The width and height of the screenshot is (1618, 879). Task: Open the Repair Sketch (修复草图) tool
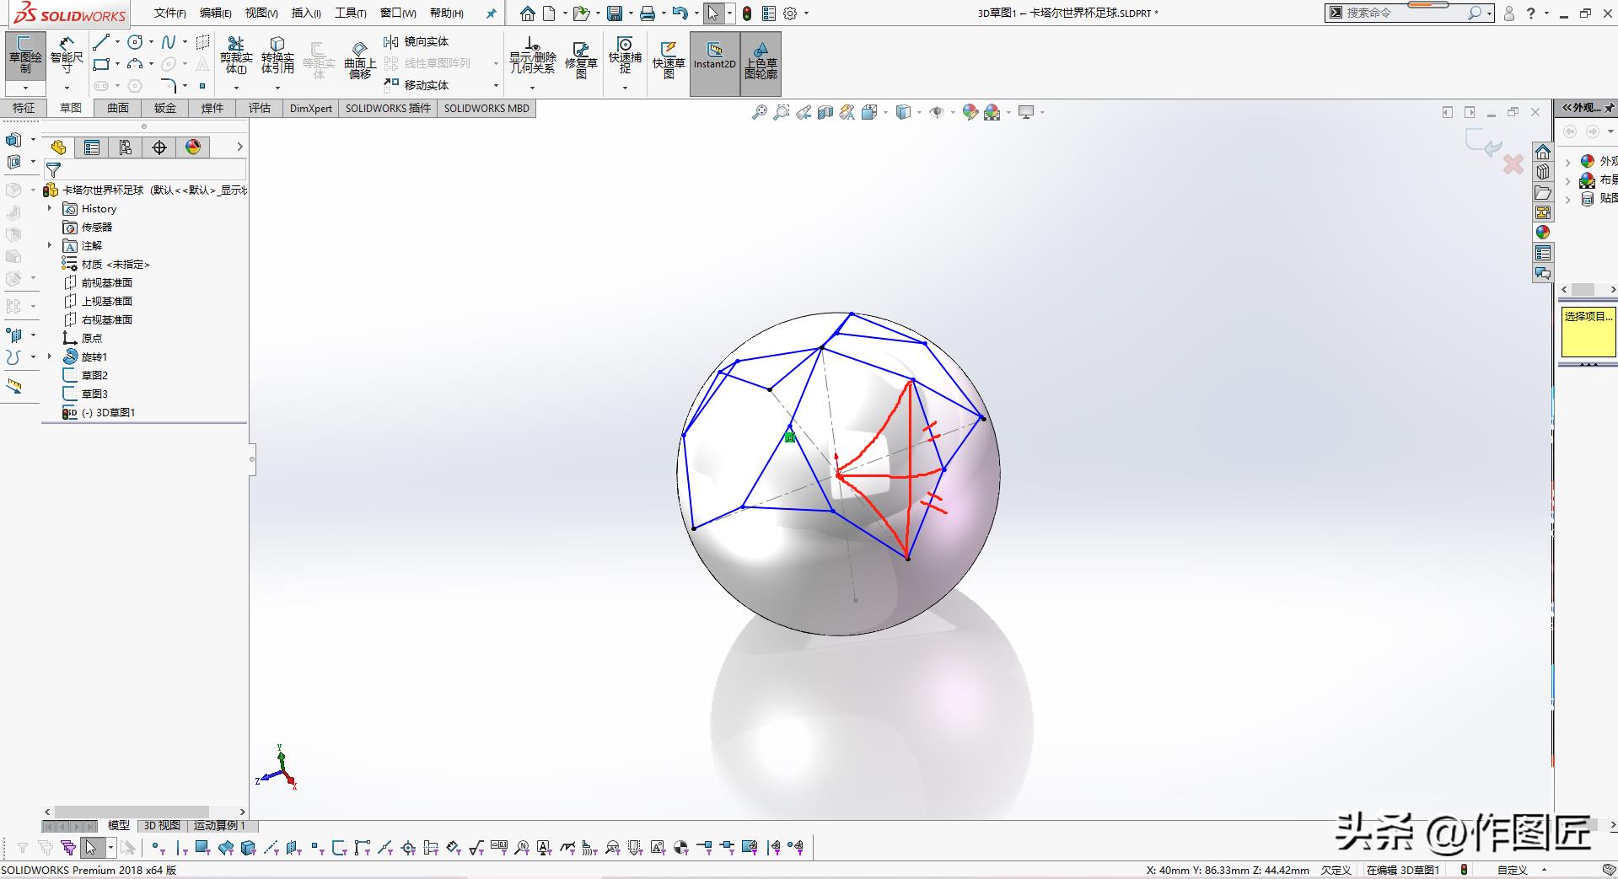pyautogui.click(x=581, y=59)
